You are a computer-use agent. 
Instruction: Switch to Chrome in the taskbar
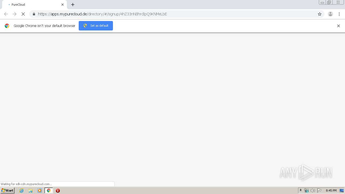click(49, 190)
